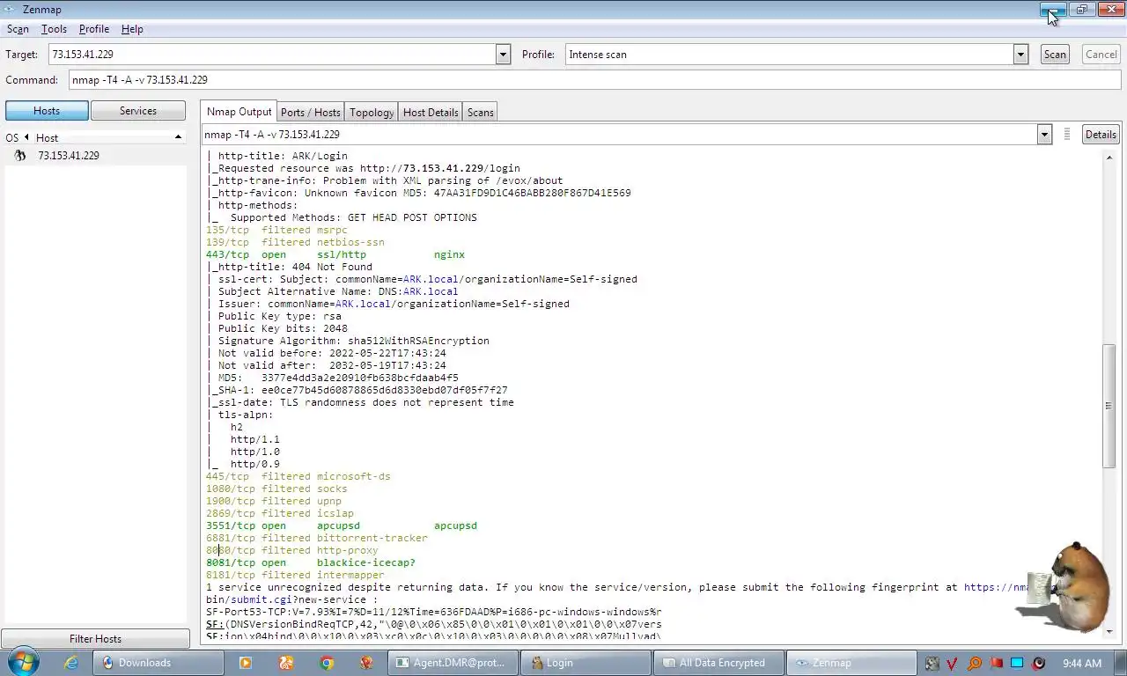
Task: Click the Scan button
Action: pos(1055,54)
